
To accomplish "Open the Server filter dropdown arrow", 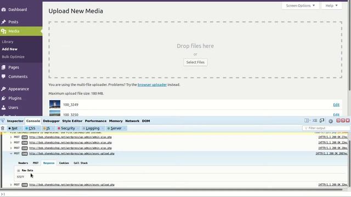I will click(124, 128).
